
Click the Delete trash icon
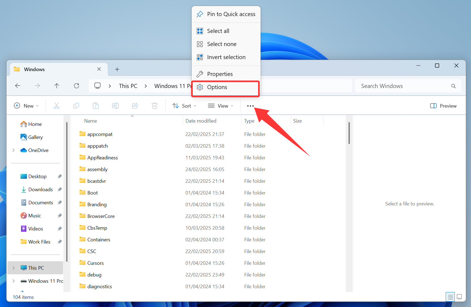click(x=155, y=106)
